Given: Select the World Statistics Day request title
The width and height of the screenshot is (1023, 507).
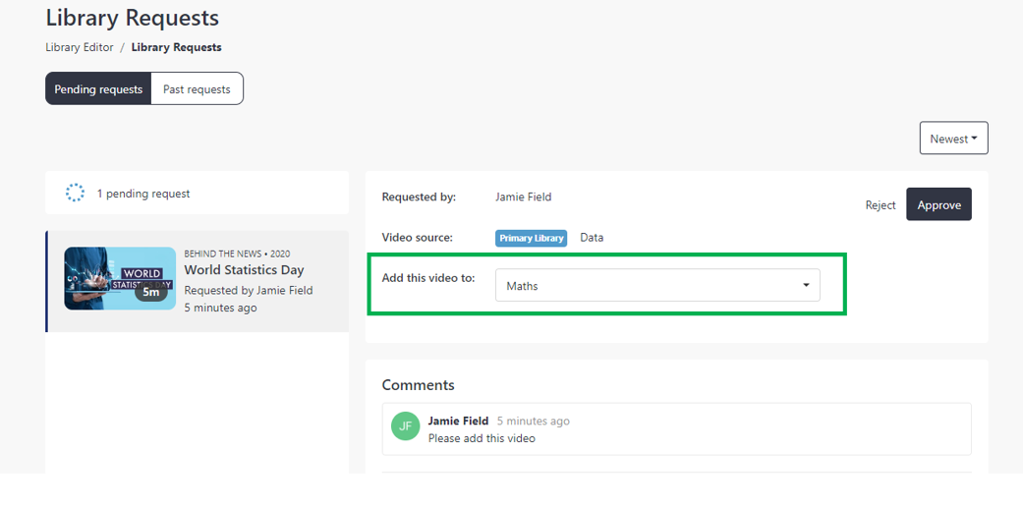Looking at the screenshot, I should coord(244,270).
